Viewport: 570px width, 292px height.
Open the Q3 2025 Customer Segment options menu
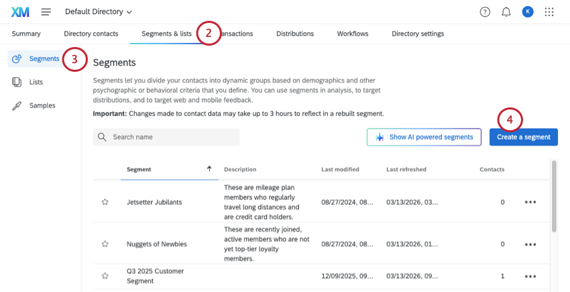pos(530,276)
